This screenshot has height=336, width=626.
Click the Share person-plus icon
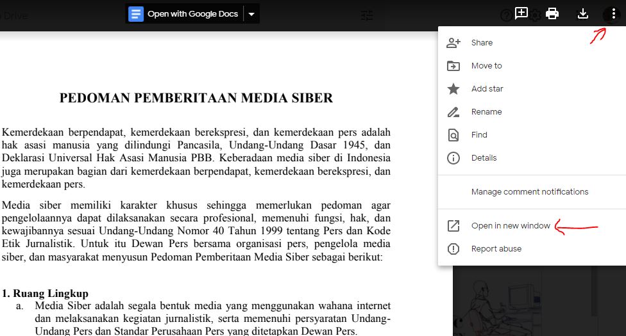(453, 43)
